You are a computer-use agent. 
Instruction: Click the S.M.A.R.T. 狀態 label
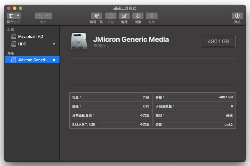[85, 125]
